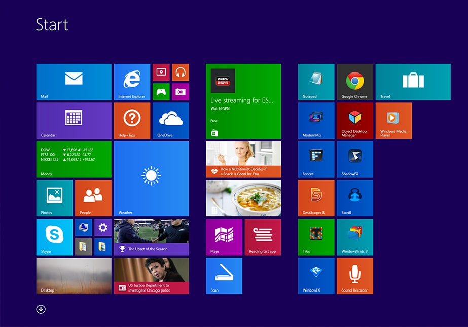Open the Reading List app tile
468x327 pixels.
[x=263, y=237]
